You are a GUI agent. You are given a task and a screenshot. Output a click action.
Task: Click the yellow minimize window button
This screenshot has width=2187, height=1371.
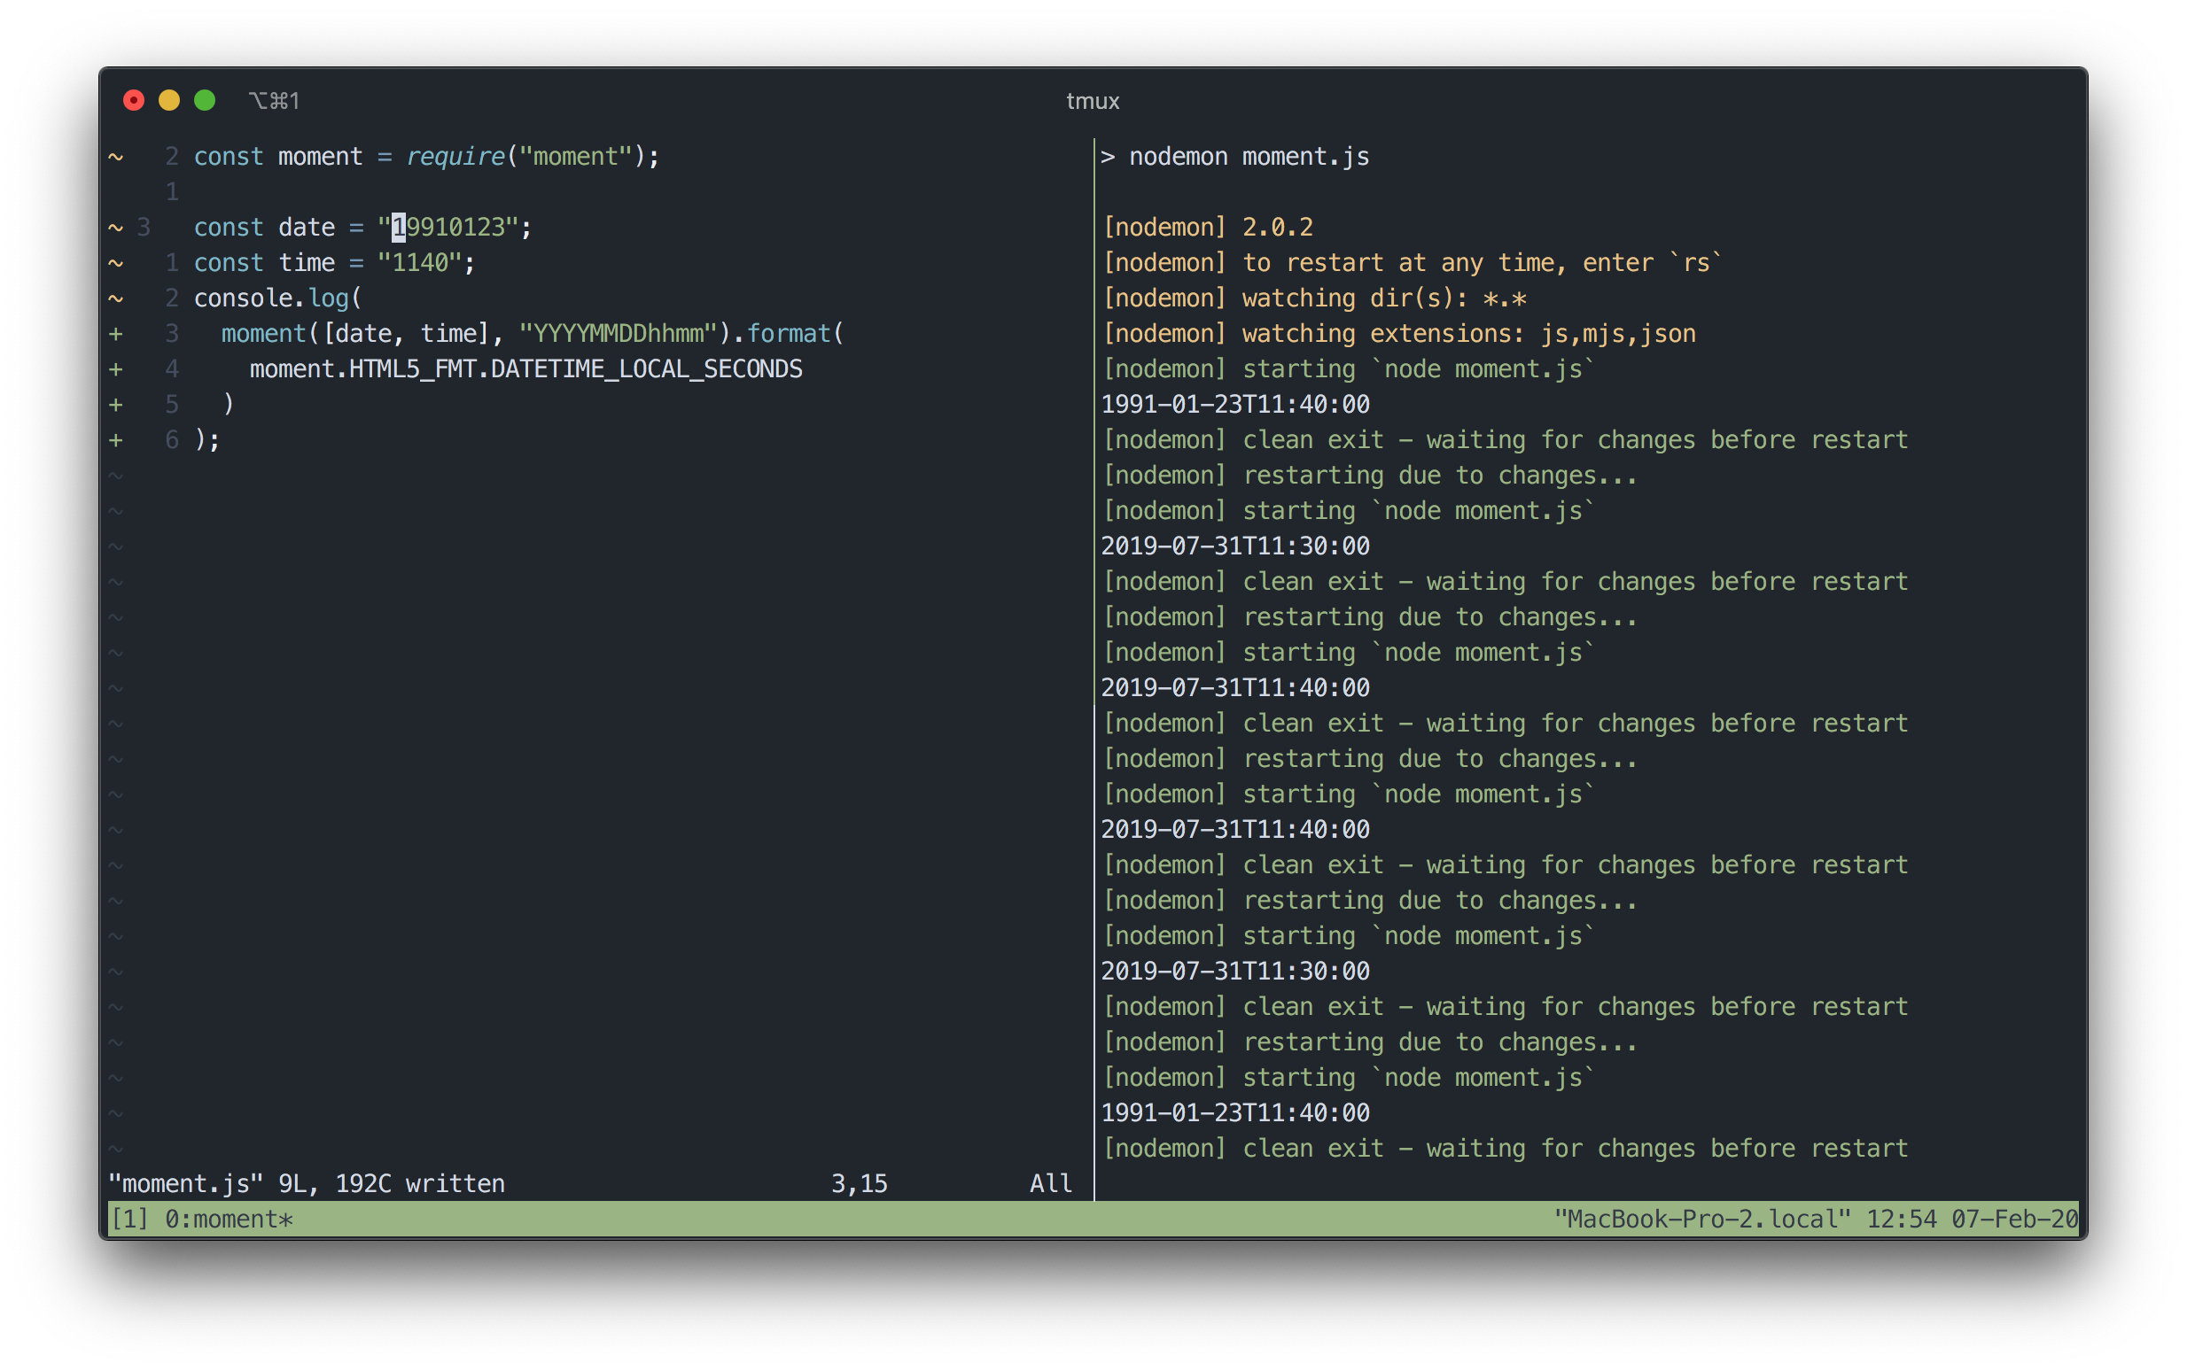pyautogui.click(x=168, y=101)
